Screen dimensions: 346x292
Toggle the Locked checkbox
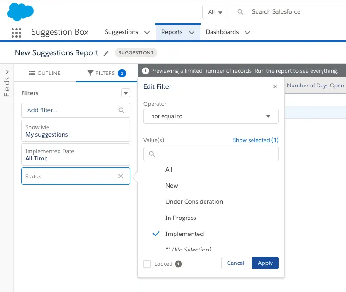coord(147,264)
